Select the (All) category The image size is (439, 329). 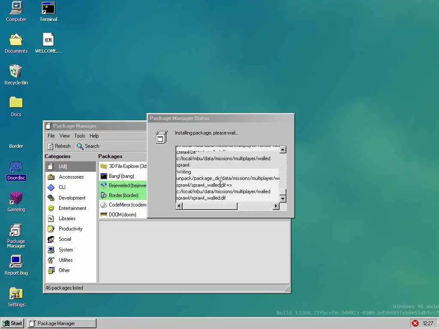71,167
